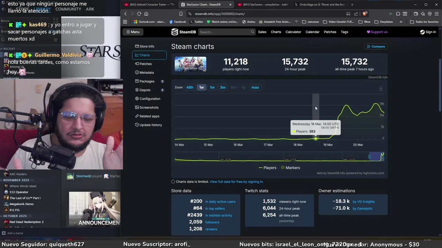Click the Compare button
Screen dimensions: 442x248
coord(376,46)
